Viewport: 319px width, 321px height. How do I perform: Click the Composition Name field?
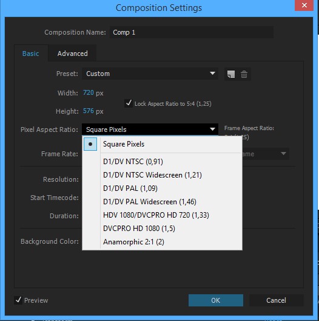pyautogui.click(x=192, y=32)
